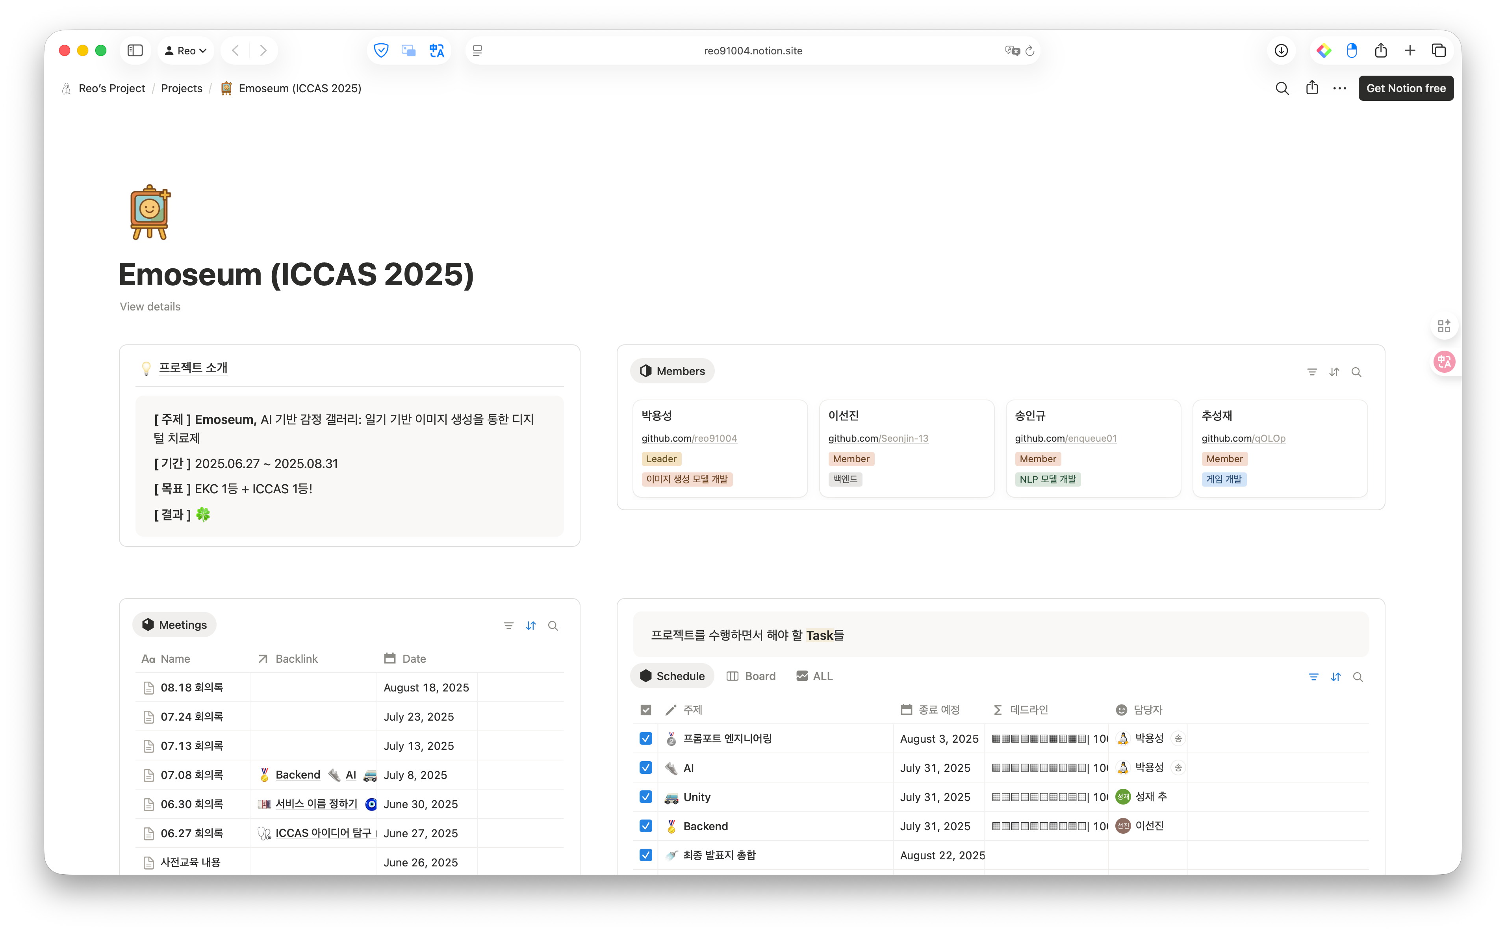Switch to the Board tab
This screenshot has height=933, width=1506.
(x=751, y=676)
